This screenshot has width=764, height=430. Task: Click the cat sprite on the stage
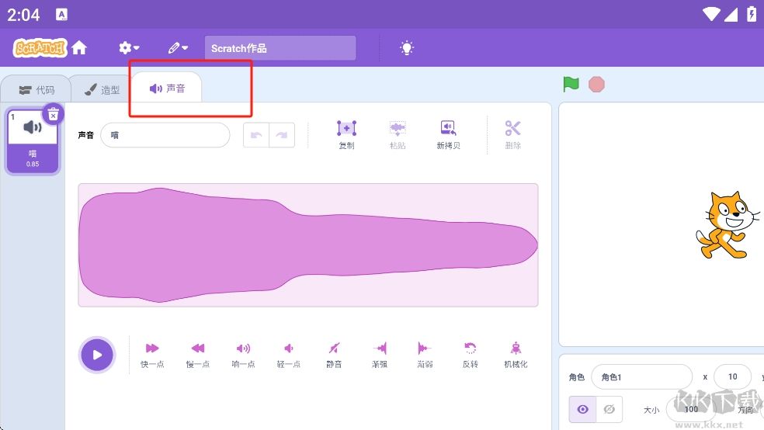[x=727, y=224]
